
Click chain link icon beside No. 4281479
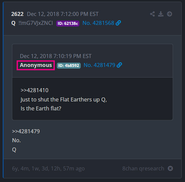[x=119, y=65]
